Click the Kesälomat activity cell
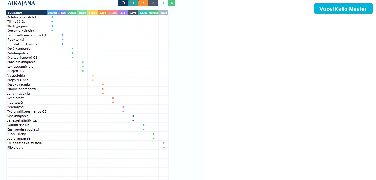This screenshot has width=376, height=180. (x=27, y=98)
